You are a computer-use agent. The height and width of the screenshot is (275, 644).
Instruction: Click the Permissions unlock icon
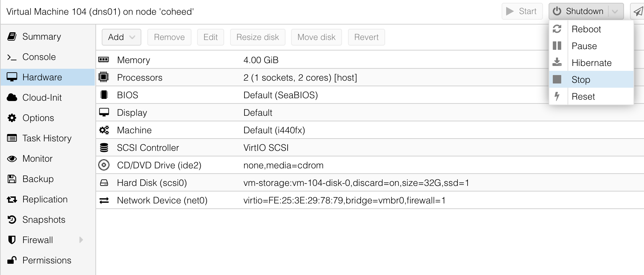12,260
